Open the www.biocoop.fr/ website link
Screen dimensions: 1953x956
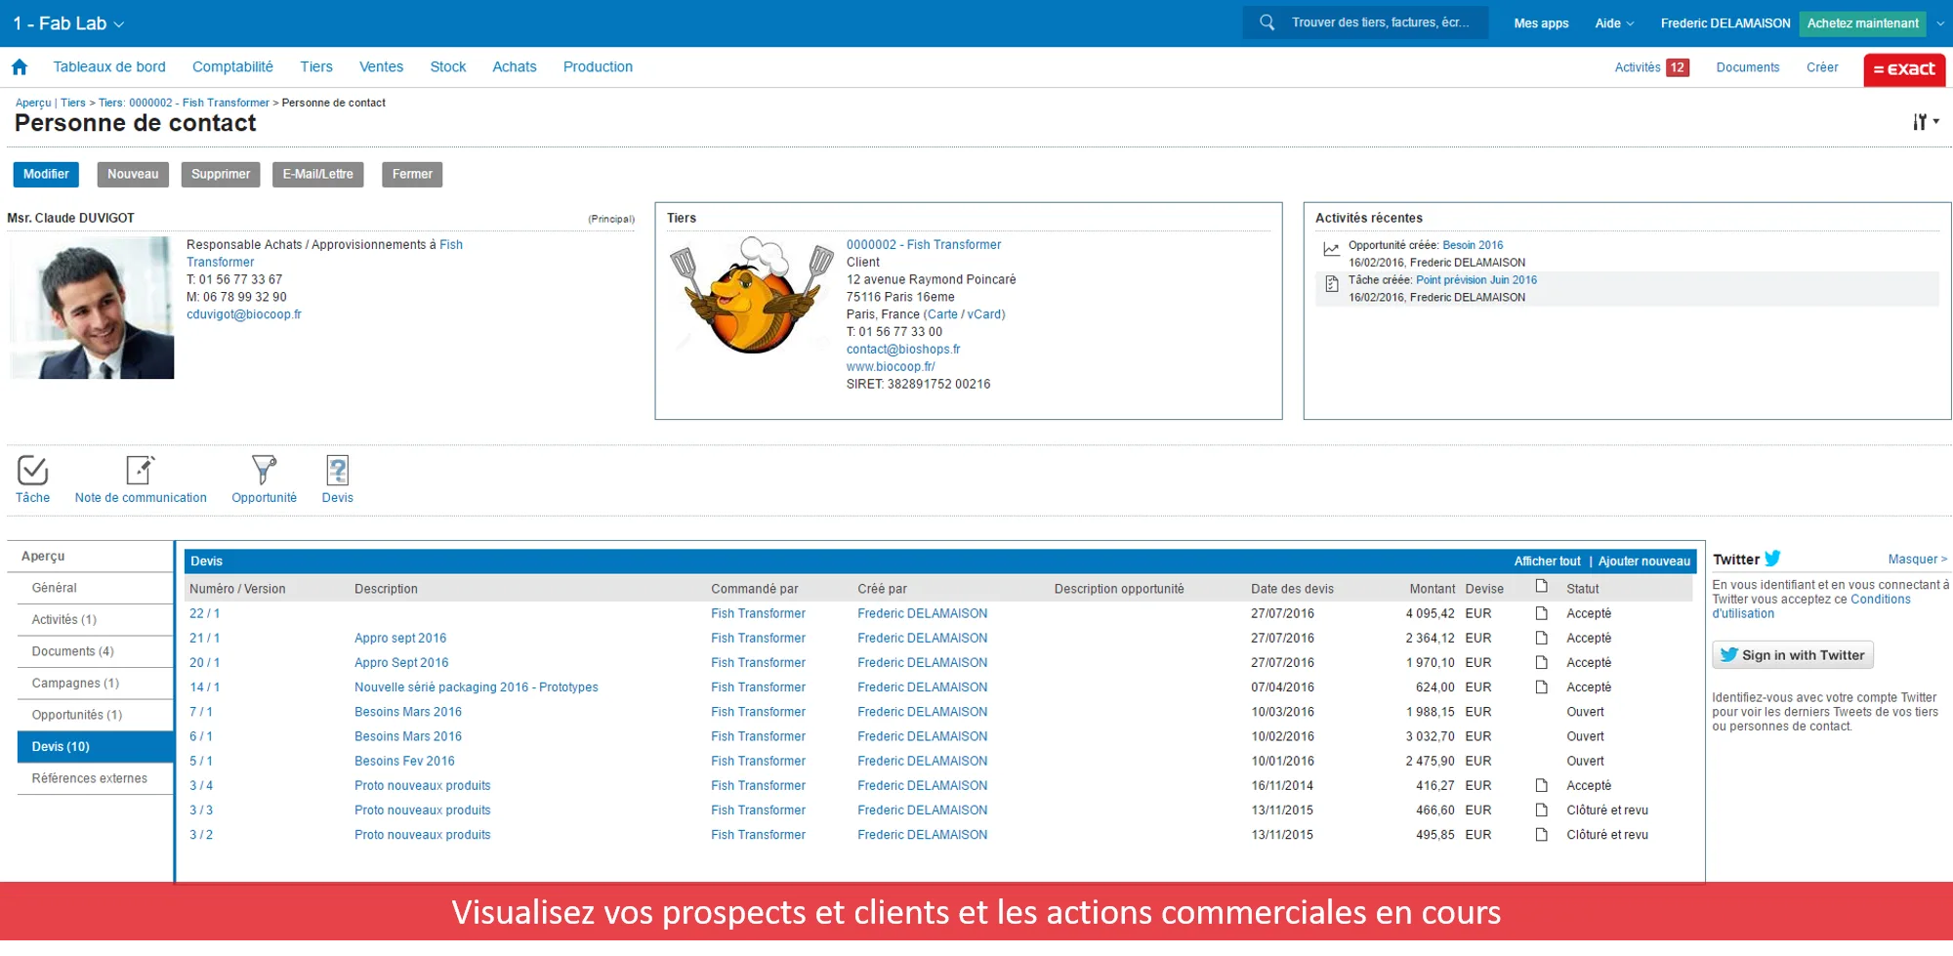[x=891, y=368]
